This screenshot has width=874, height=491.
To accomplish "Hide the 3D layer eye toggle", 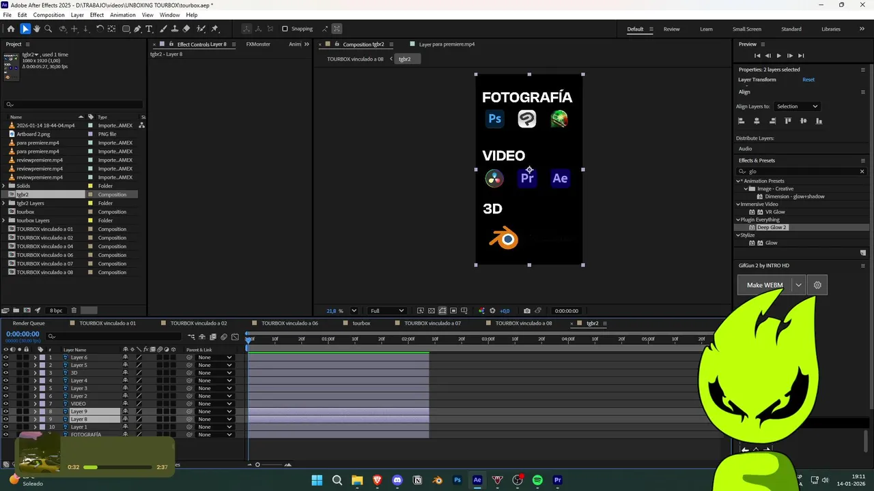I will coord(5,373).
